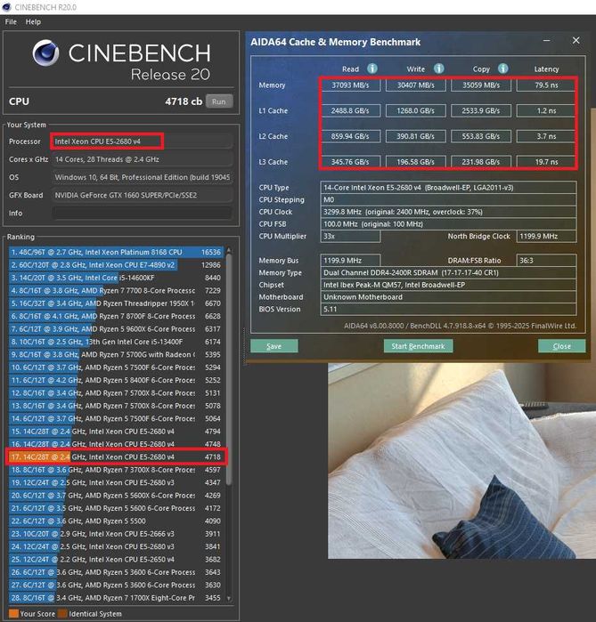Click the CPU Clock value 3299.8 MHz
Image resolution: width=596 pixels, height=622 pixels.
tap(448, 212)
